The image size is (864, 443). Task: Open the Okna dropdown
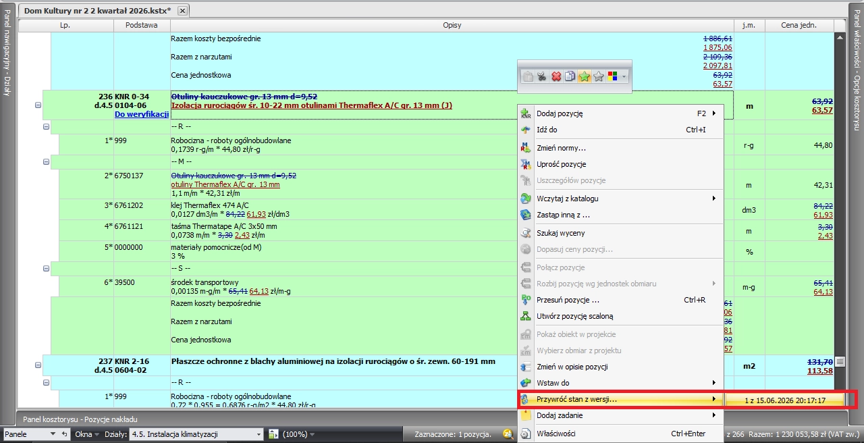87,434
